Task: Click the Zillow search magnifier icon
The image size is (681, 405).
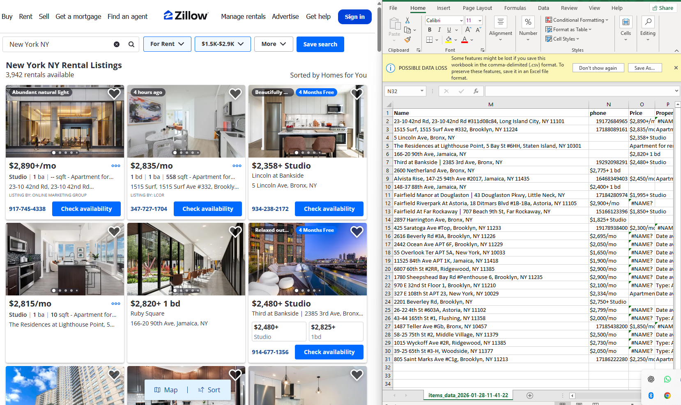Action: click(131, 44)
